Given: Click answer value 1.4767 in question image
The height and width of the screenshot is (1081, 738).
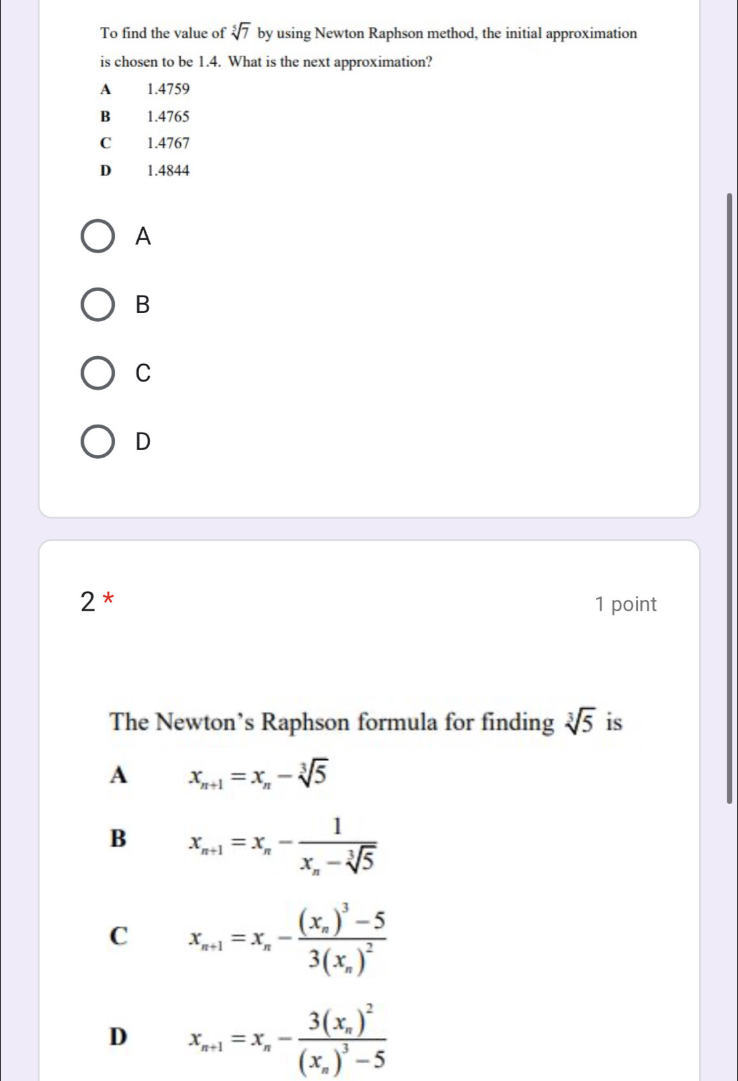Looking at the screenshot, I should 168,143.
